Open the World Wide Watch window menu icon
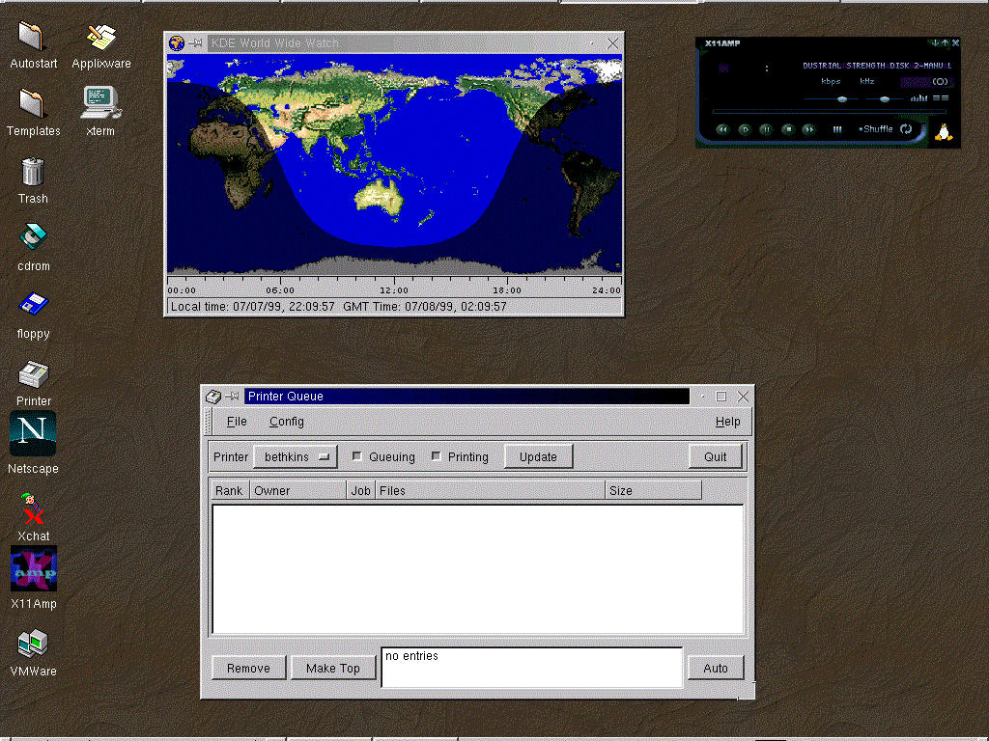The width and height of the screenshot is (989, 741). [176, 43]
